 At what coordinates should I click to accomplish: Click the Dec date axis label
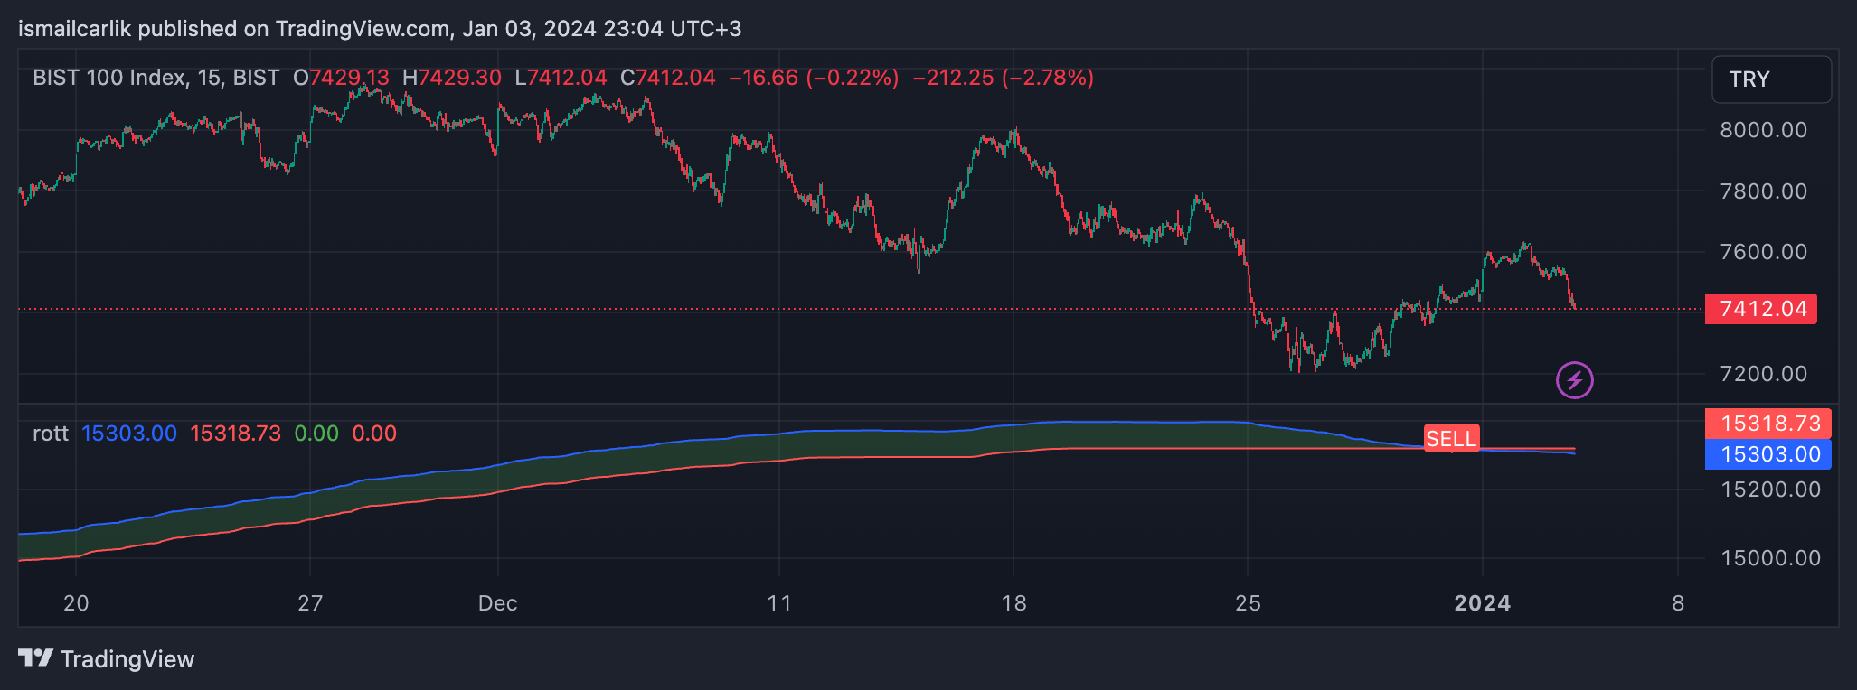497,603
